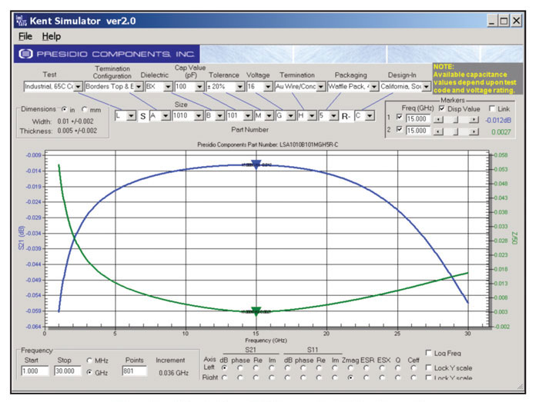Click marker 2 frequency input field

(418, 131)
